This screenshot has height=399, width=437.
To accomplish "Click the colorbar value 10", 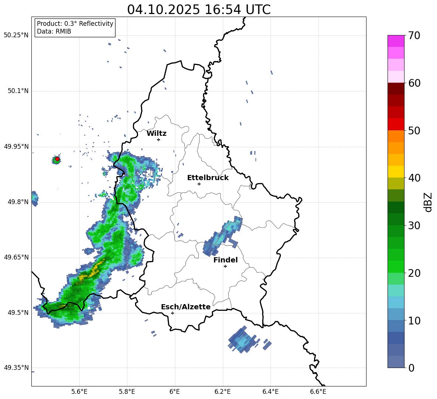I will point(414,321).
